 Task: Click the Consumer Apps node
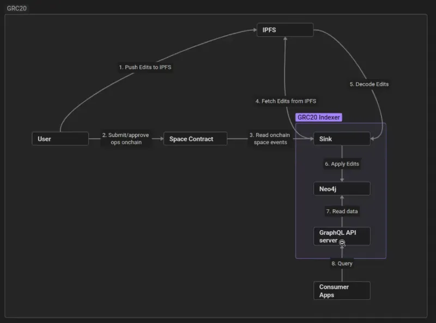point(342,290)
